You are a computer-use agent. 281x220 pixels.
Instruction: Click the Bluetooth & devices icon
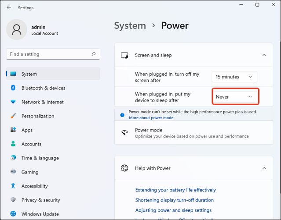(13, 88)
